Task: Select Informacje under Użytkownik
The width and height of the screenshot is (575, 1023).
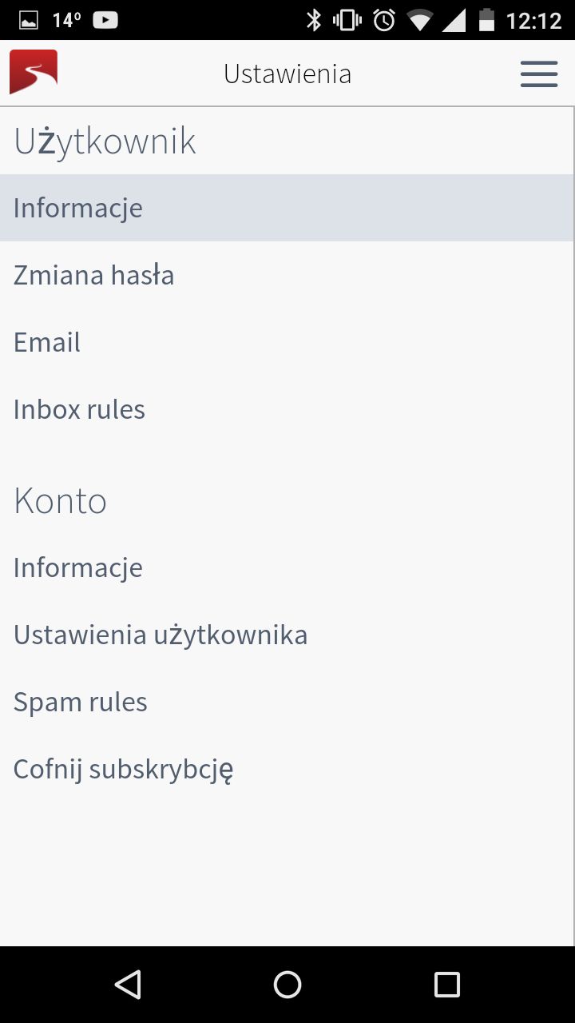Action: pos(287,208)
